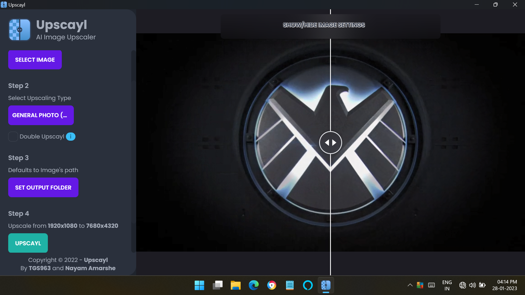Image resolution: width=525 pixels, height=295 pixels.
Task: Click 'Nayam Amarshe' credit text
Action: (x=90, y=268)
